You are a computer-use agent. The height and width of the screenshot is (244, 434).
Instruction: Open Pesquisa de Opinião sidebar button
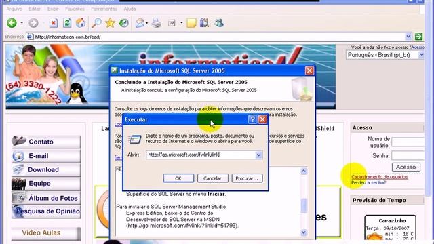coord(46,211)
